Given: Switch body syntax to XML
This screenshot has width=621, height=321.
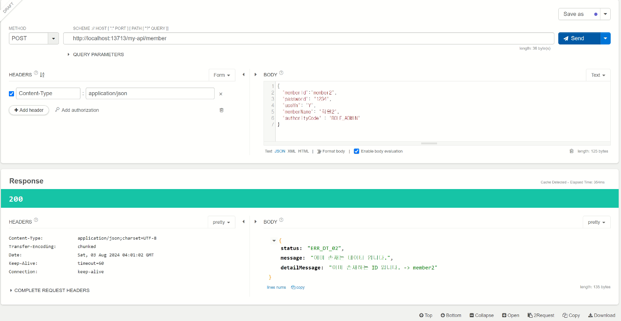Looking at the screenshot, I should click(x=292, y=151).
